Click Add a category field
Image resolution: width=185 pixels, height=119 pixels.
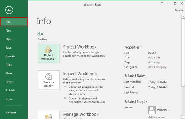pyautogui.click(x=157, y=67)
